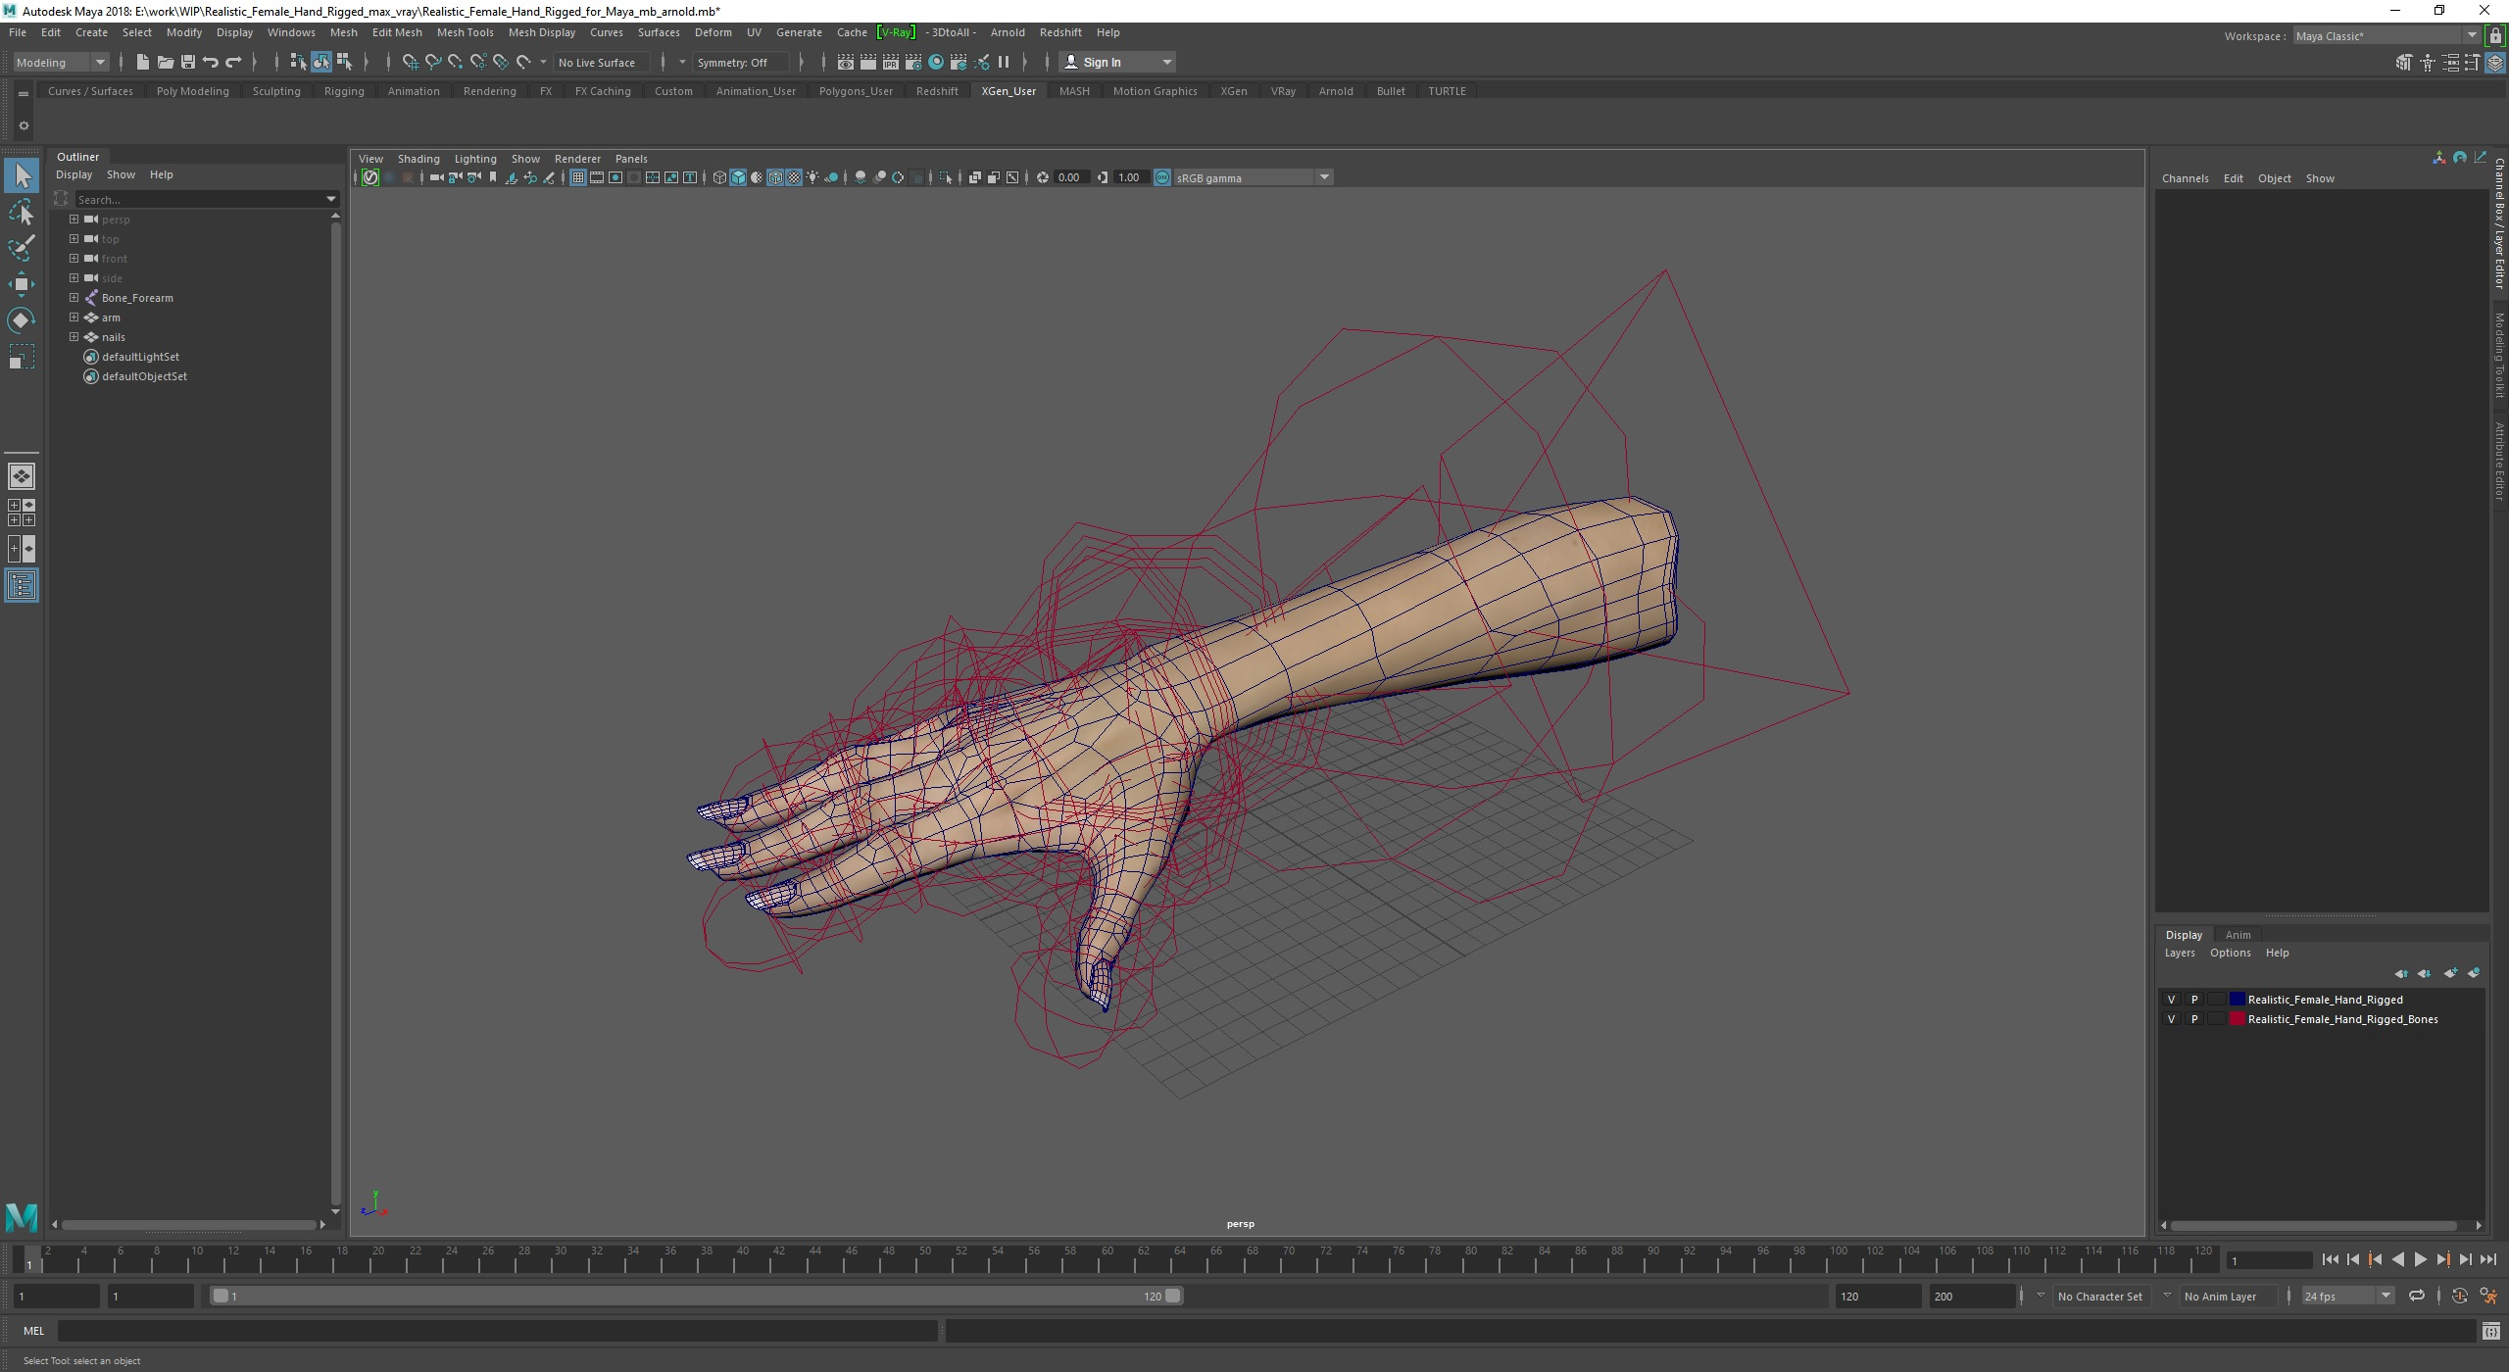Click red color swatch of Bones layer
Viewport: 2509px width, 1372px height.
[x=2238, y=1019]
